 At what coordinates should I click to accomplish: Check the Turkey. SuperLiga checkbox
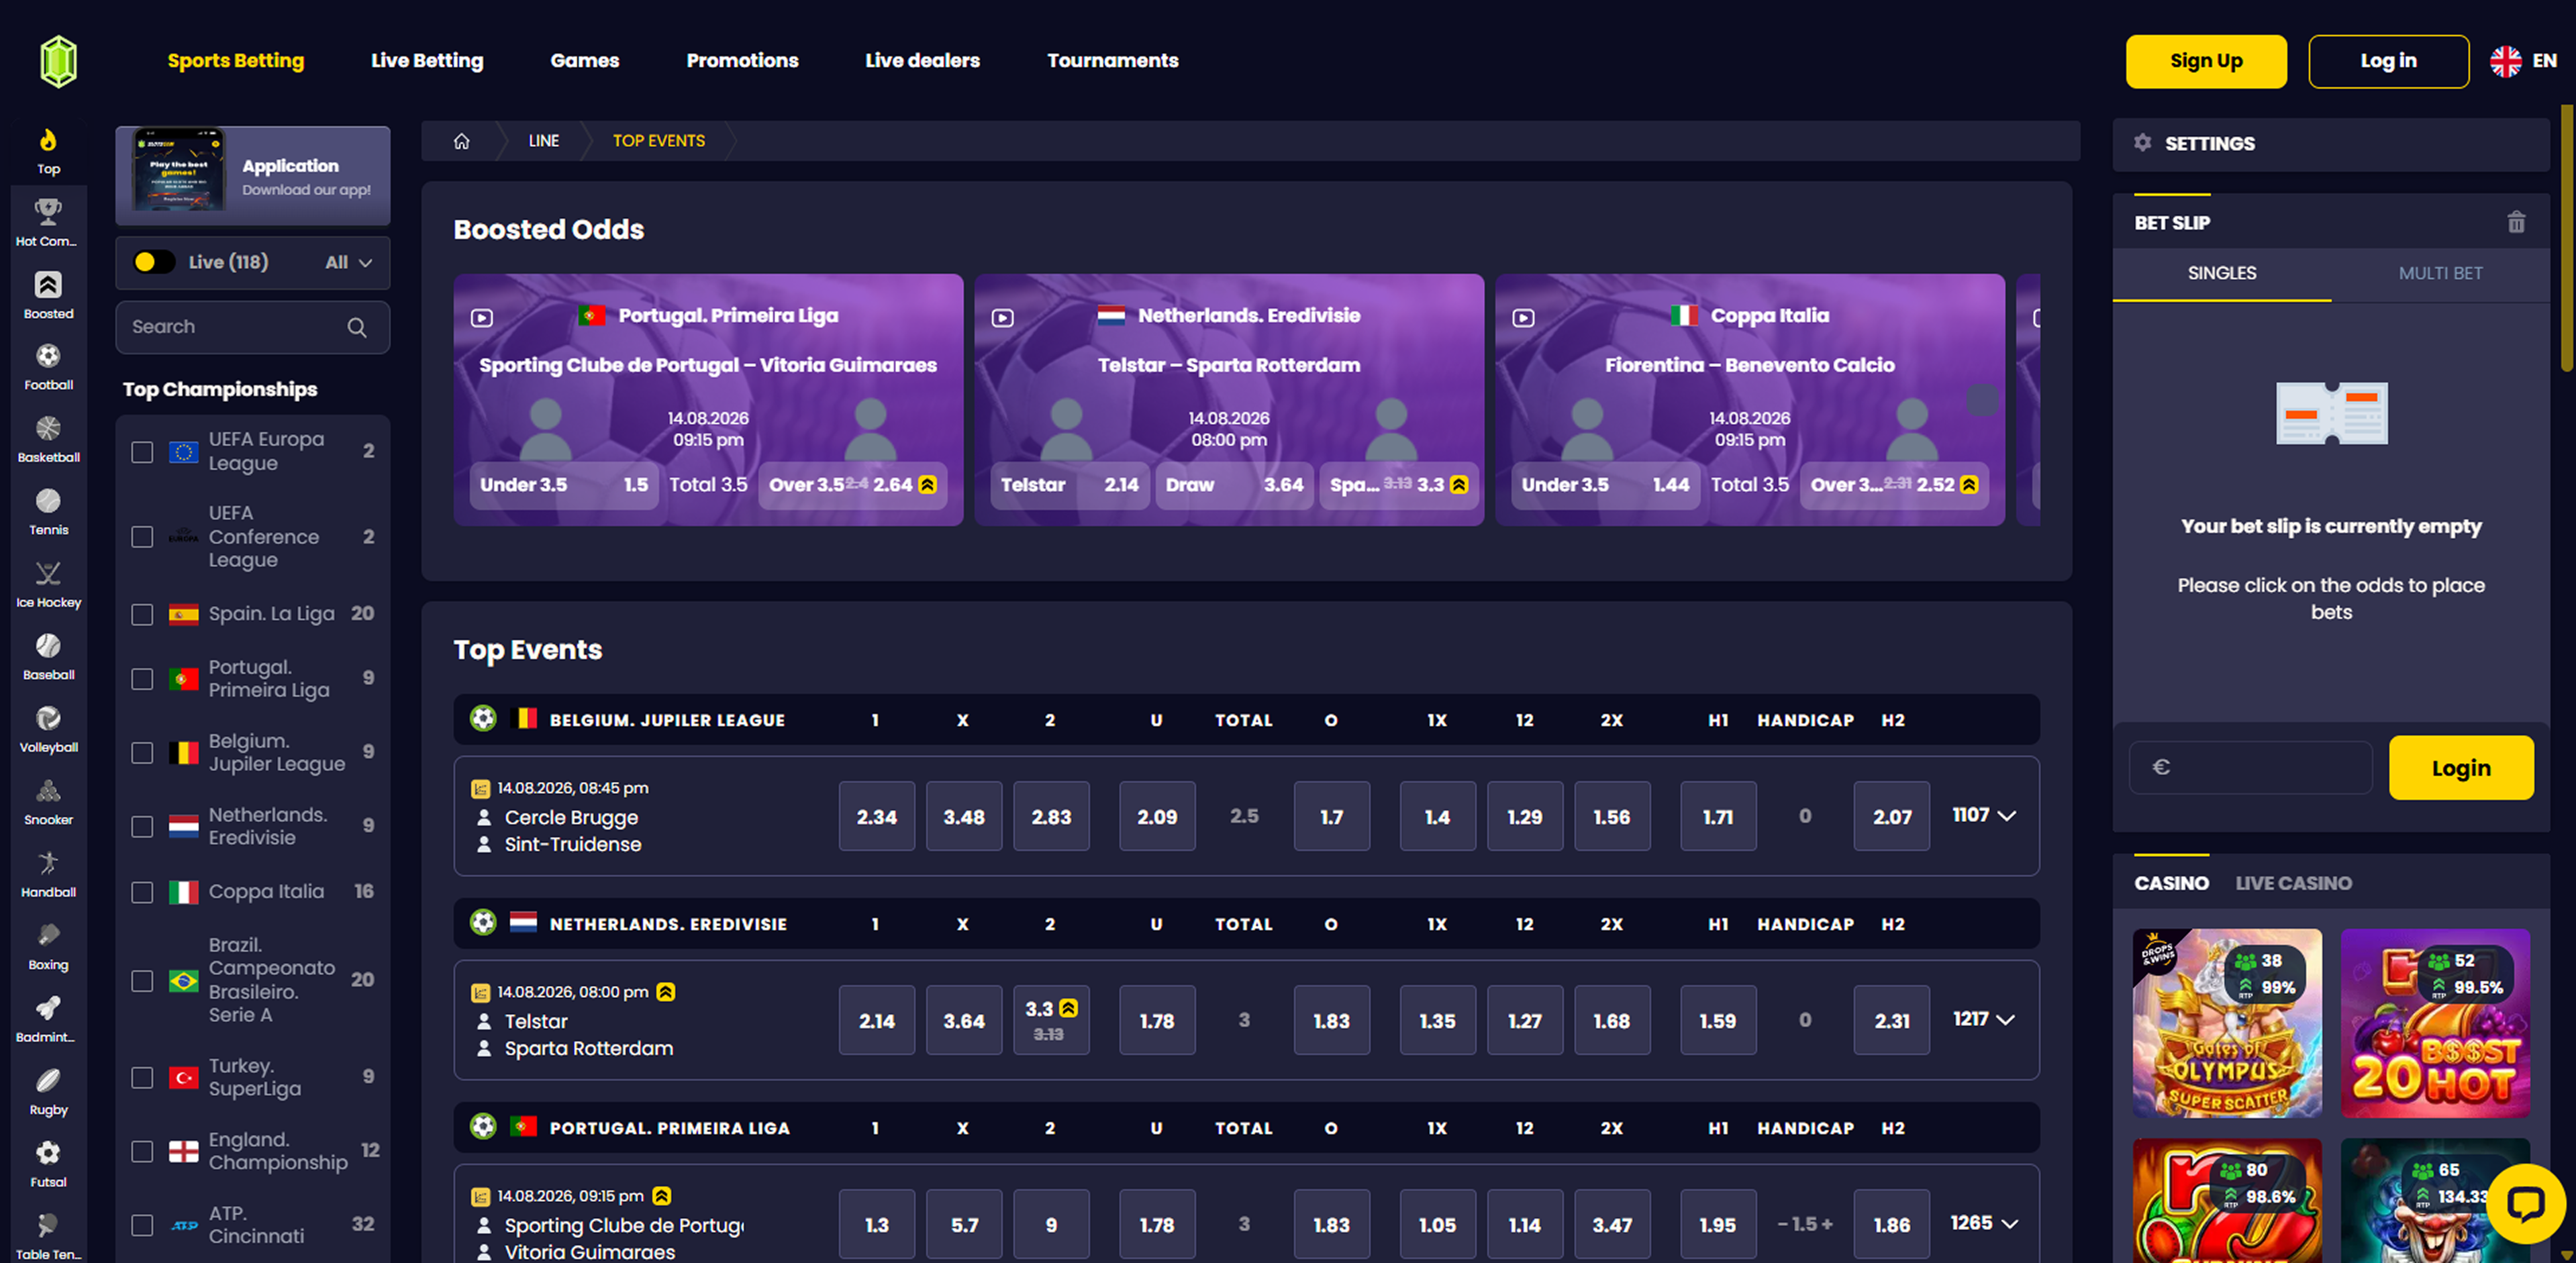(142, 1077)
